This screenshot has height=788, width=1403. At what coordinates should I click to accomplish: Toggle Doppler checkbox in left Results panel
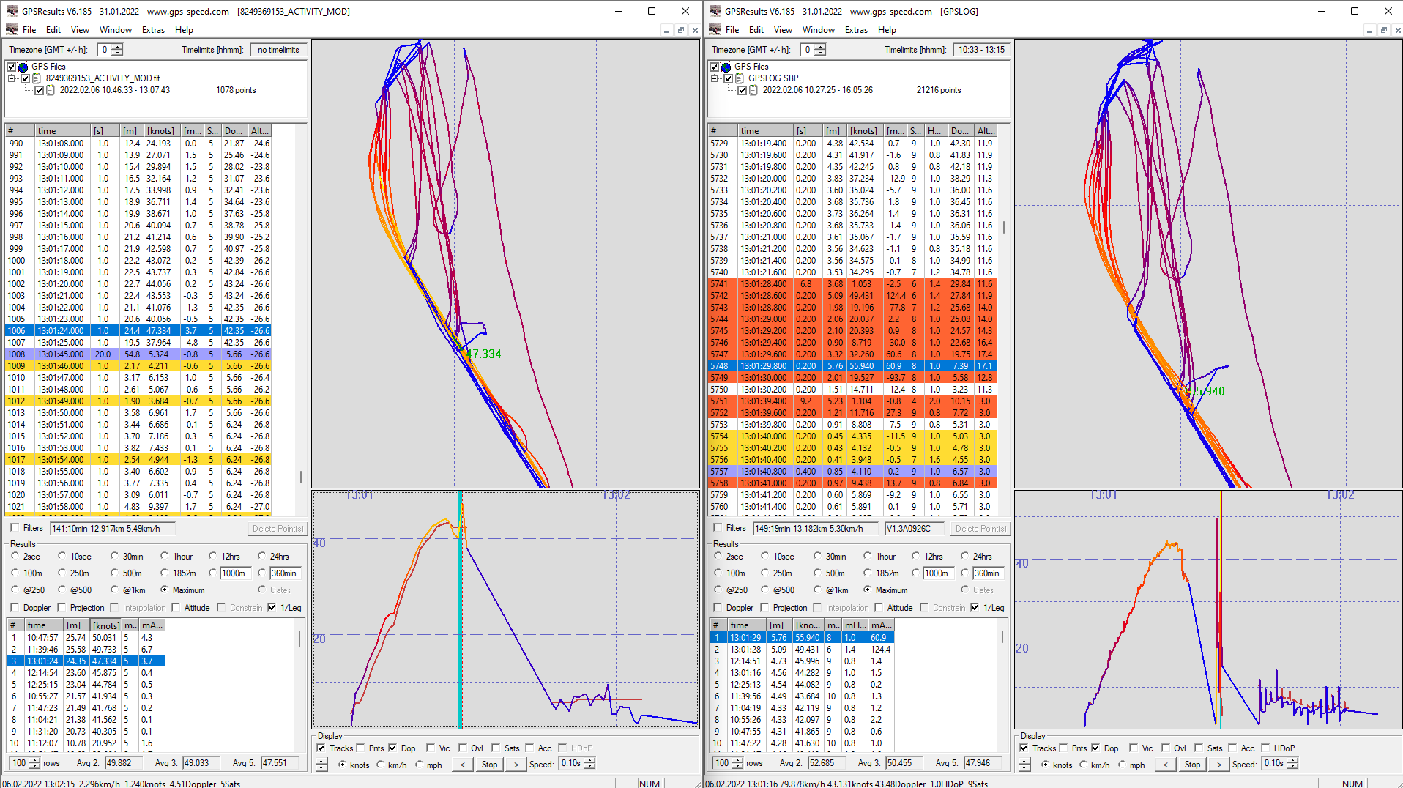[15, 608]
